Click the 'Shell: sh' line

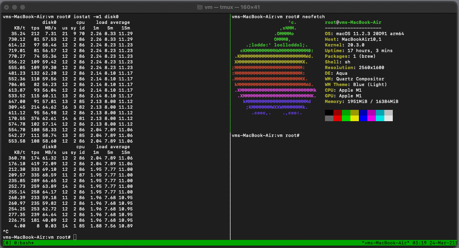(337, 62)
